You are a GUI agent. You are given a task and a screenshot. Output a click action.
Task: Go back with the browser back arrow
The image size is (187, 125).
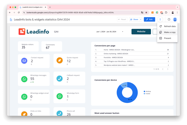pos(10,12)
